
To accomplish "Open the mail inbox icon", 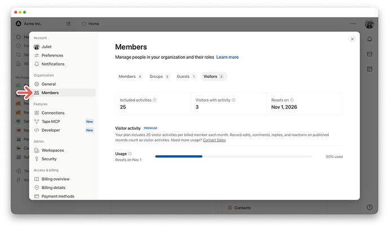I will point(369,54).
